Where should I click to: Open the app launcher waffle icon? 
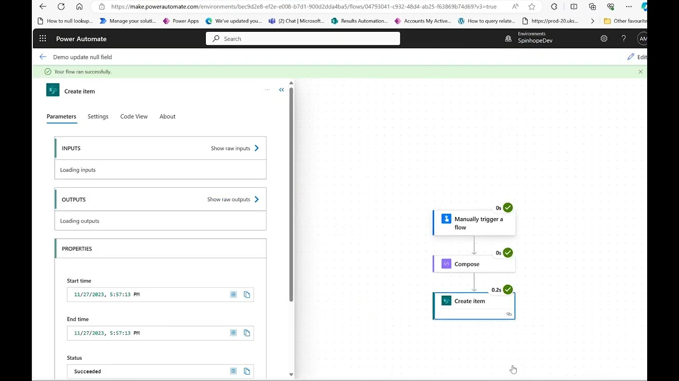(42, 39)
